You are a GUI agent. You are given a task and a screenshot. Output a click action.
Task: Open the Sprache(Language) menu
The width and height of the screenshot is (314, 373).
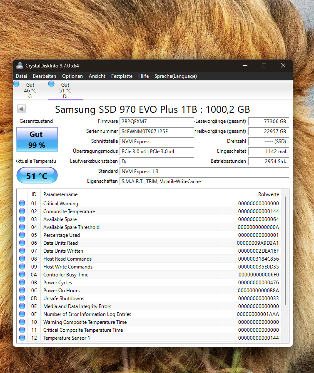pyautogui.click(x=176, y=76)
